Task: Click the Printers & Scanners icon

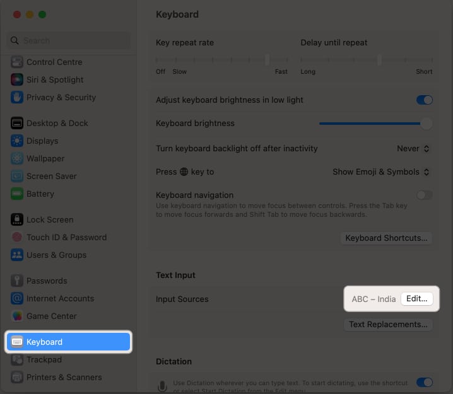Action: (x=17, y=377)
